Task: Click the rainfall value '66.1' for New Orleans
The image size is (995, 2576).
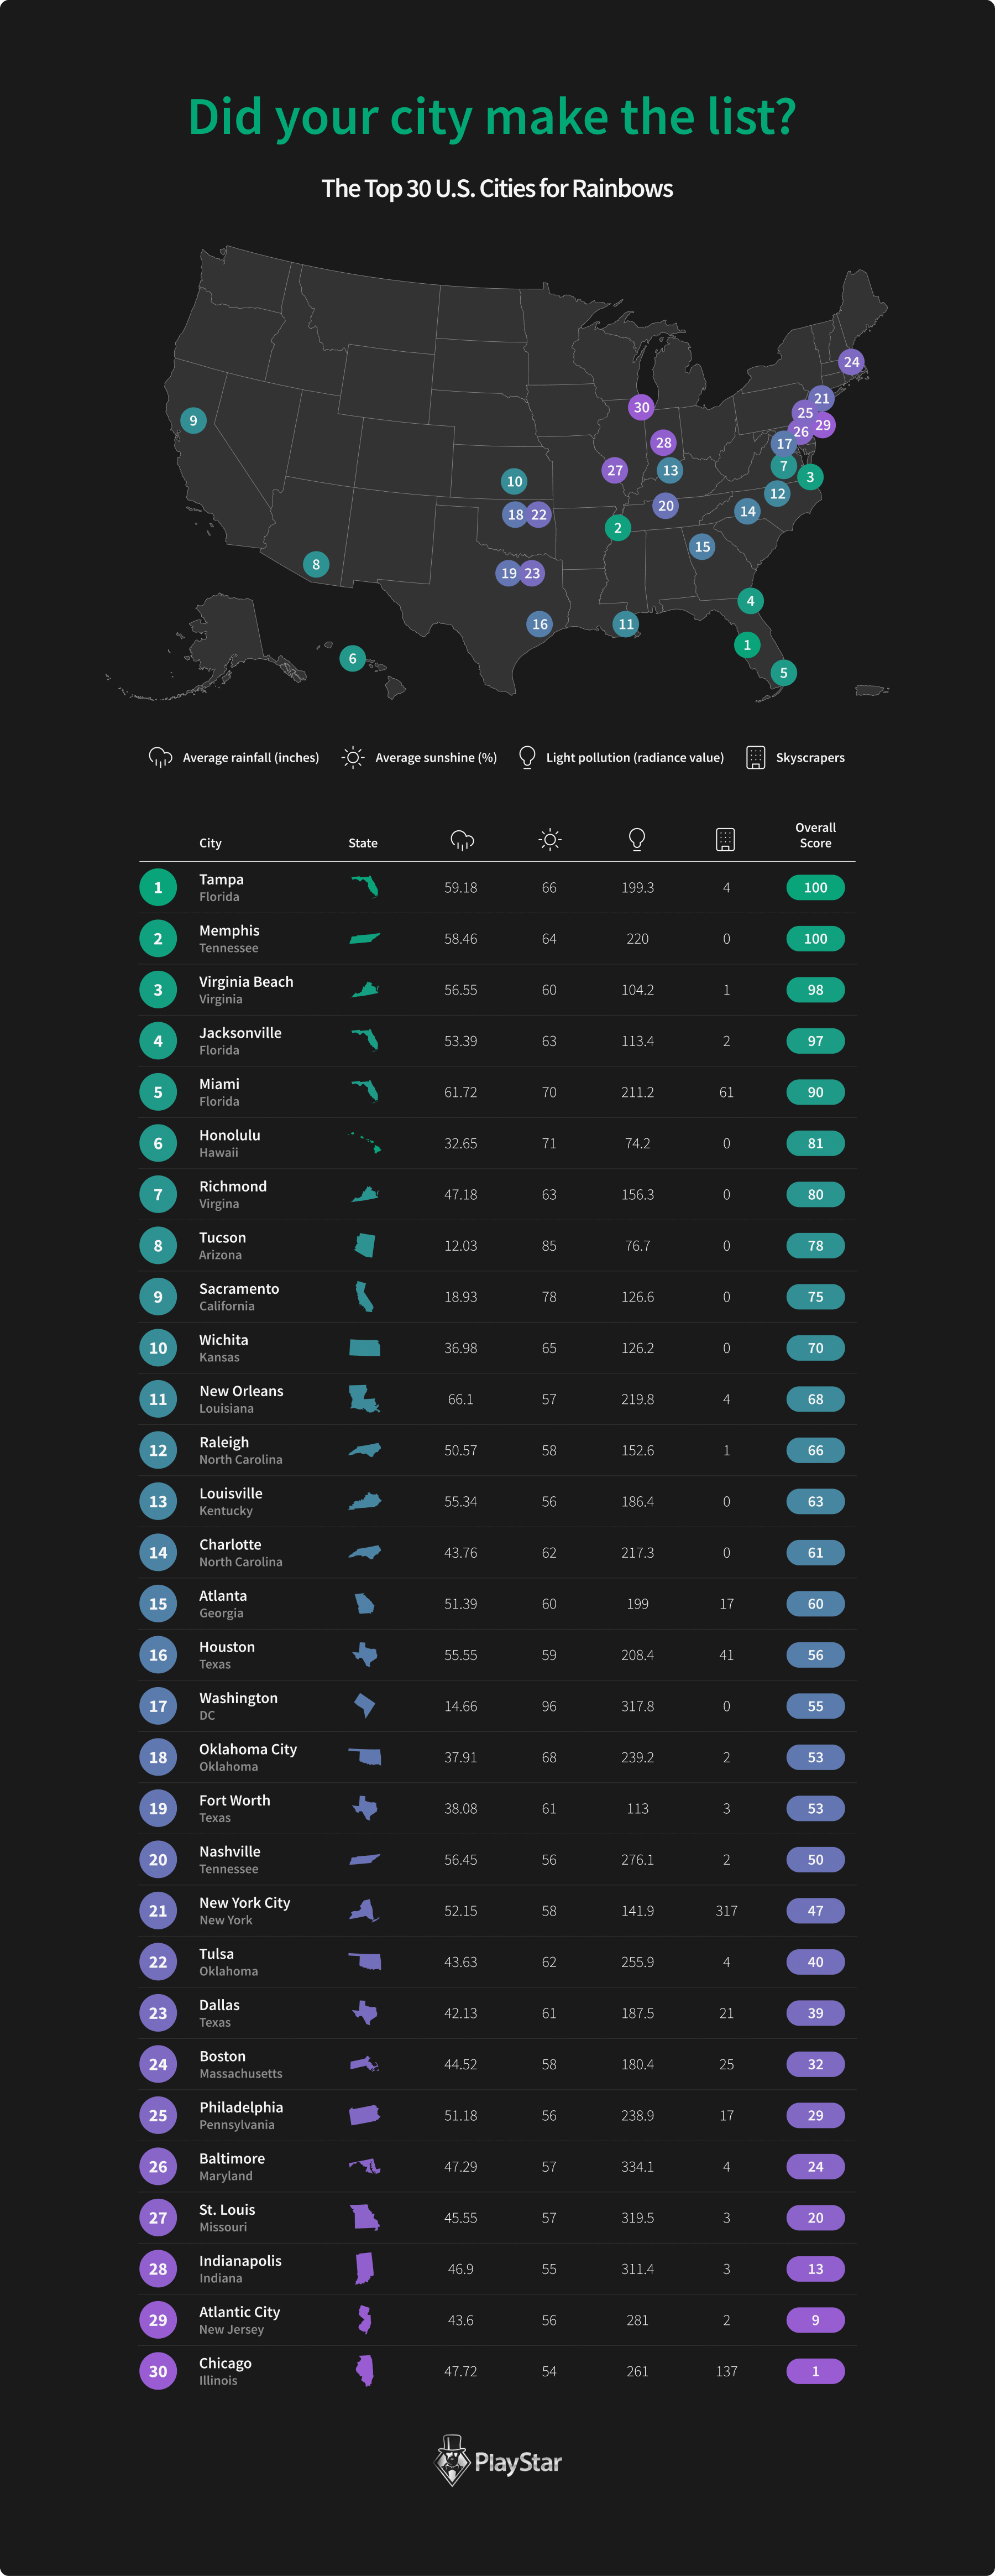Action: click(x=460, y=1399)
